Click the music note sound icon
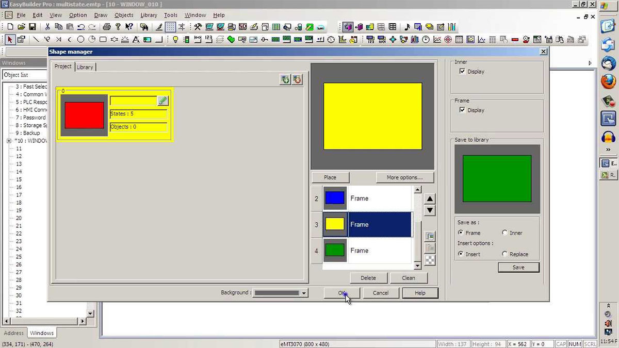Screen dimensions: 619x348 407,27
